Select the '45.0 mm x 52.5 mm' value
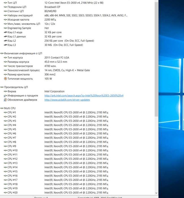The image size is (184, 198). [56, 62]
